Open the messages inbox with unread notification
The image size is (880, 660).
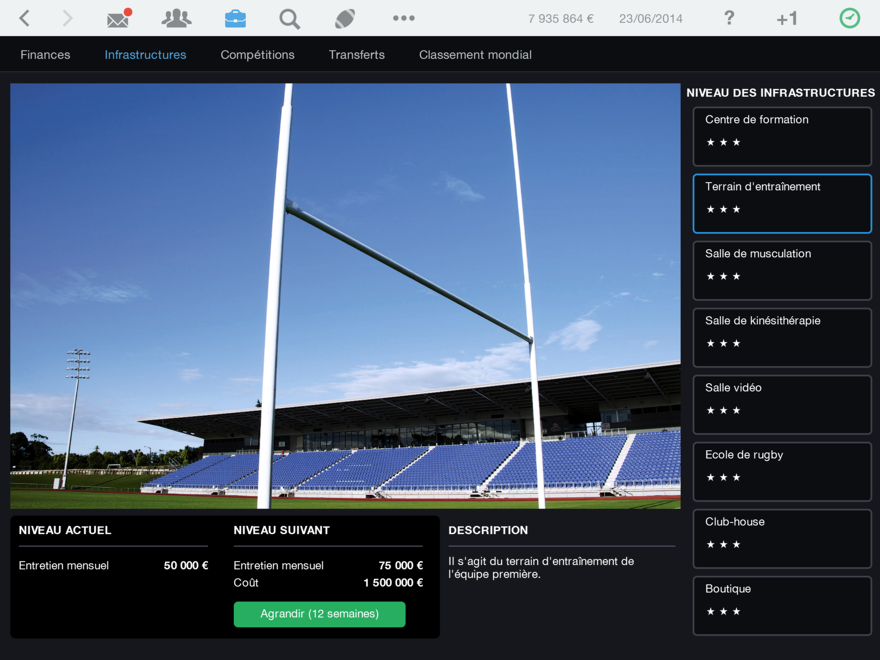pyautogui.click(x=118, y=18)
